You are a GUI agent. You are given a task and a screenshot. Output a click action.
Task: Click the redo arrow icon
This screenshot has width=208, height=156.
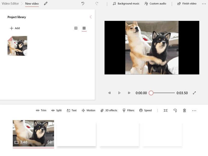(97, 4)
